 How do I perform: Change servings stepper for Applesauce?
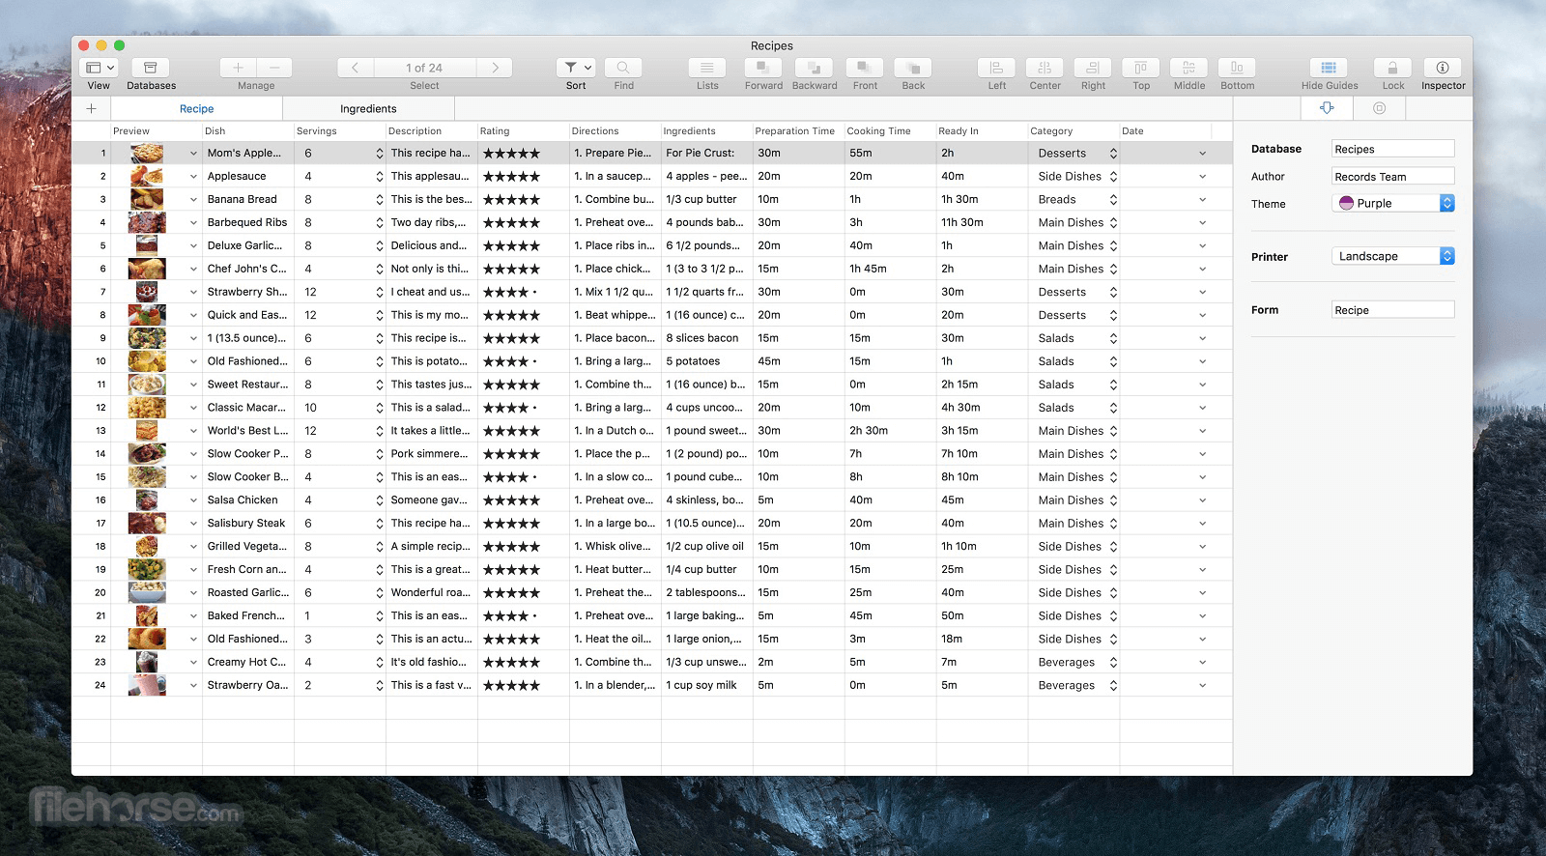pyautogui.click(x=380, y=177)
